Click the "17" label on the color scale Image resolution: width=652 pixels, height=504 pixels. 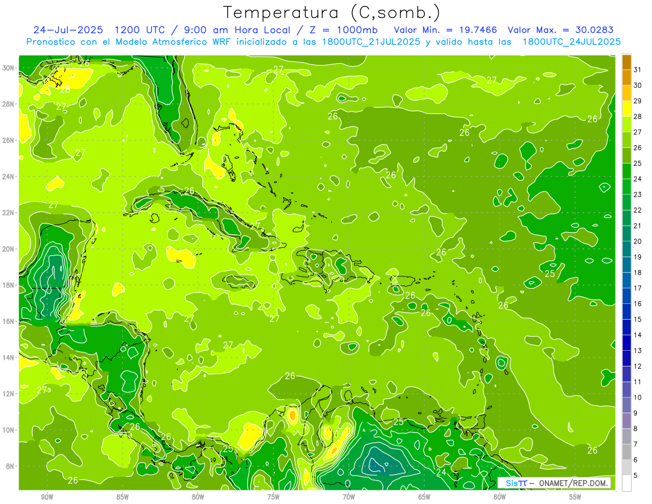pos(637,288)
